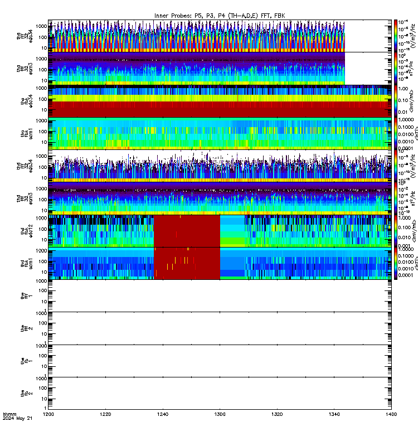The image size is (418, 446).
Task: Click the 1320 time axis label
Action: point(277,414)
